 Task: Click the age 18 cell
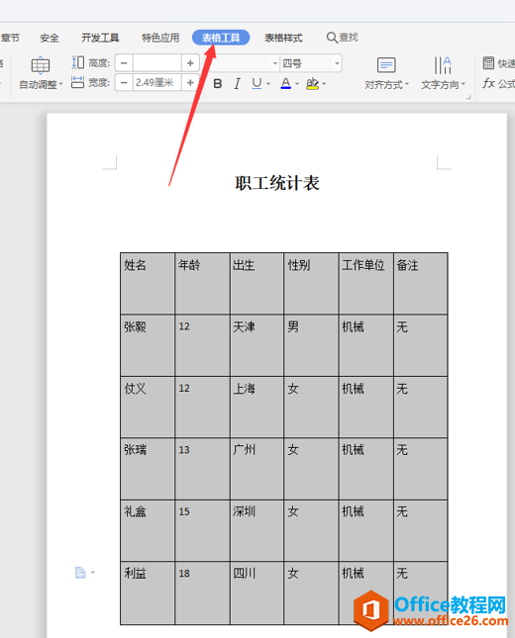click(202, 592)
